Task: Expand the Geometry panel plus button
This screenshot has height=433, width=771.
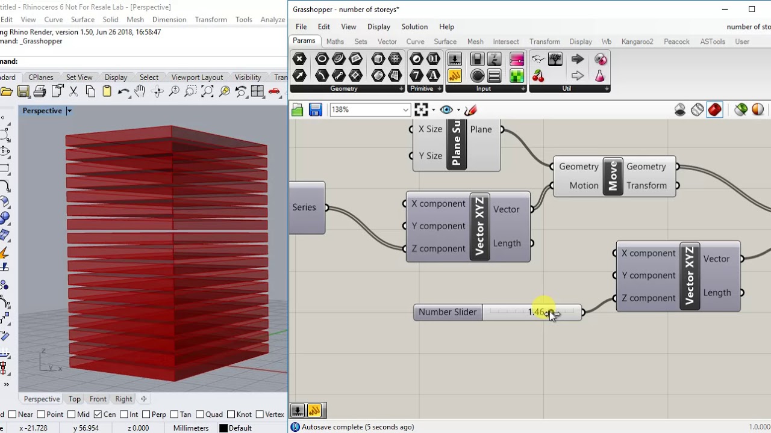Action: (402, 88)
